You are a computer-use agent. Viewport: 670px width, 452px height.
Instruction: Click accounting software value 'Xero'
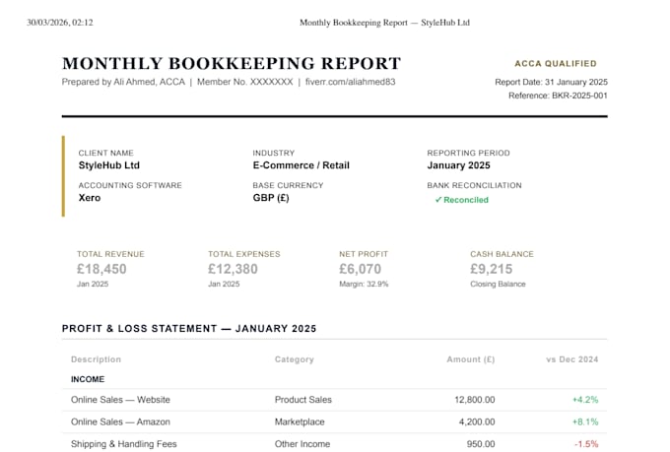click(x=90, y=198)
